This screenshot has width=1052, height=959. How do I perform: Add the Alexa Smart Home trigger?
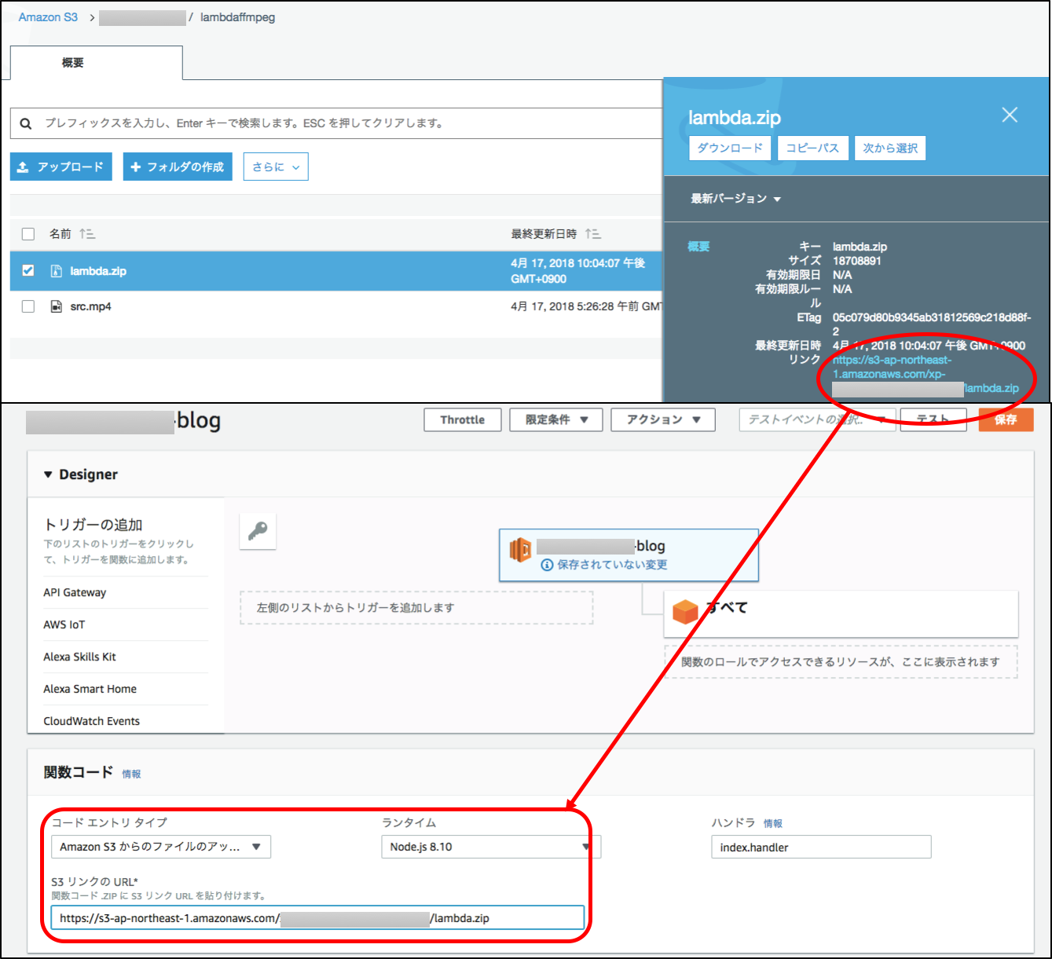coord(90,689)
